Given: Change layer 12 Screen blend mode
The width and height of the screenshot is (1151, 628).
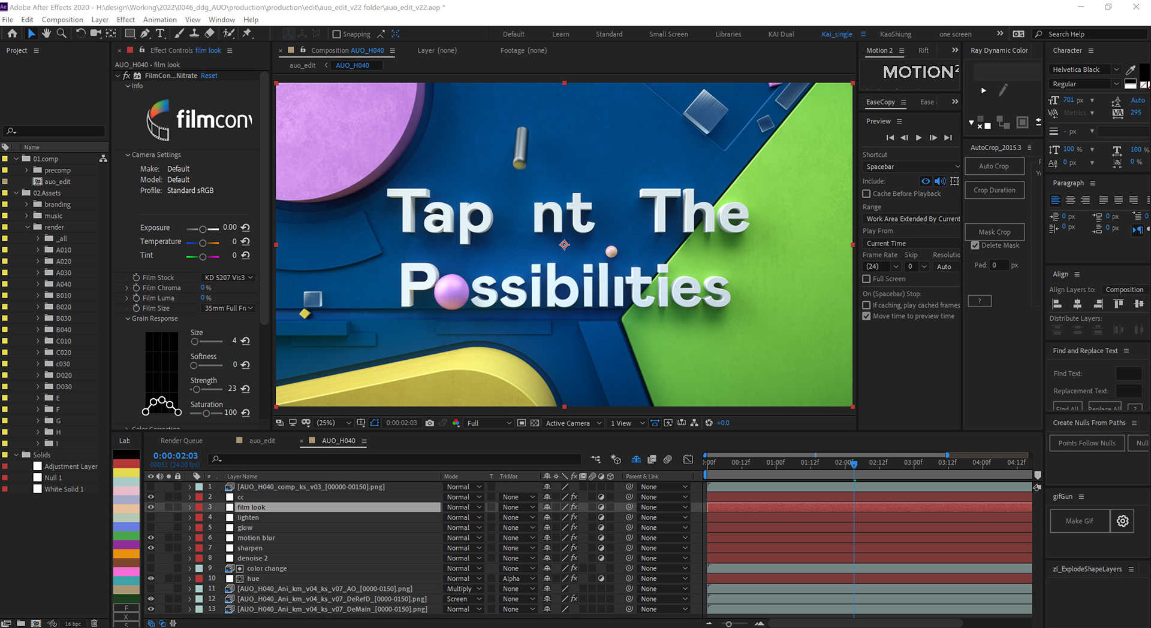Looking at the screenshot, I should point(463,599).
